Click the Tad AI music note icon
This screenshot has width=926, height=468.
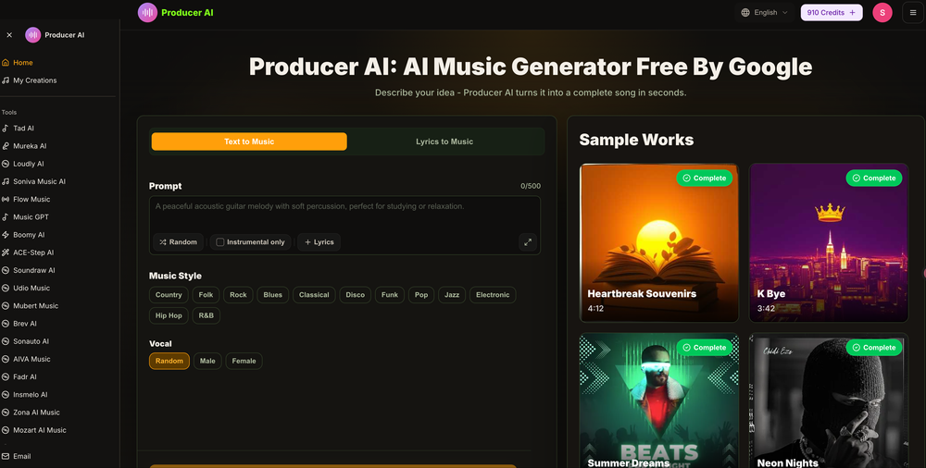6,128
